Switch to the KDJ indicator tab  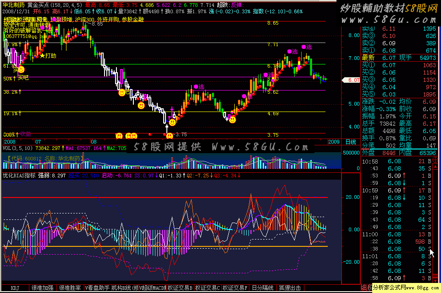click(x=15, y=288)
